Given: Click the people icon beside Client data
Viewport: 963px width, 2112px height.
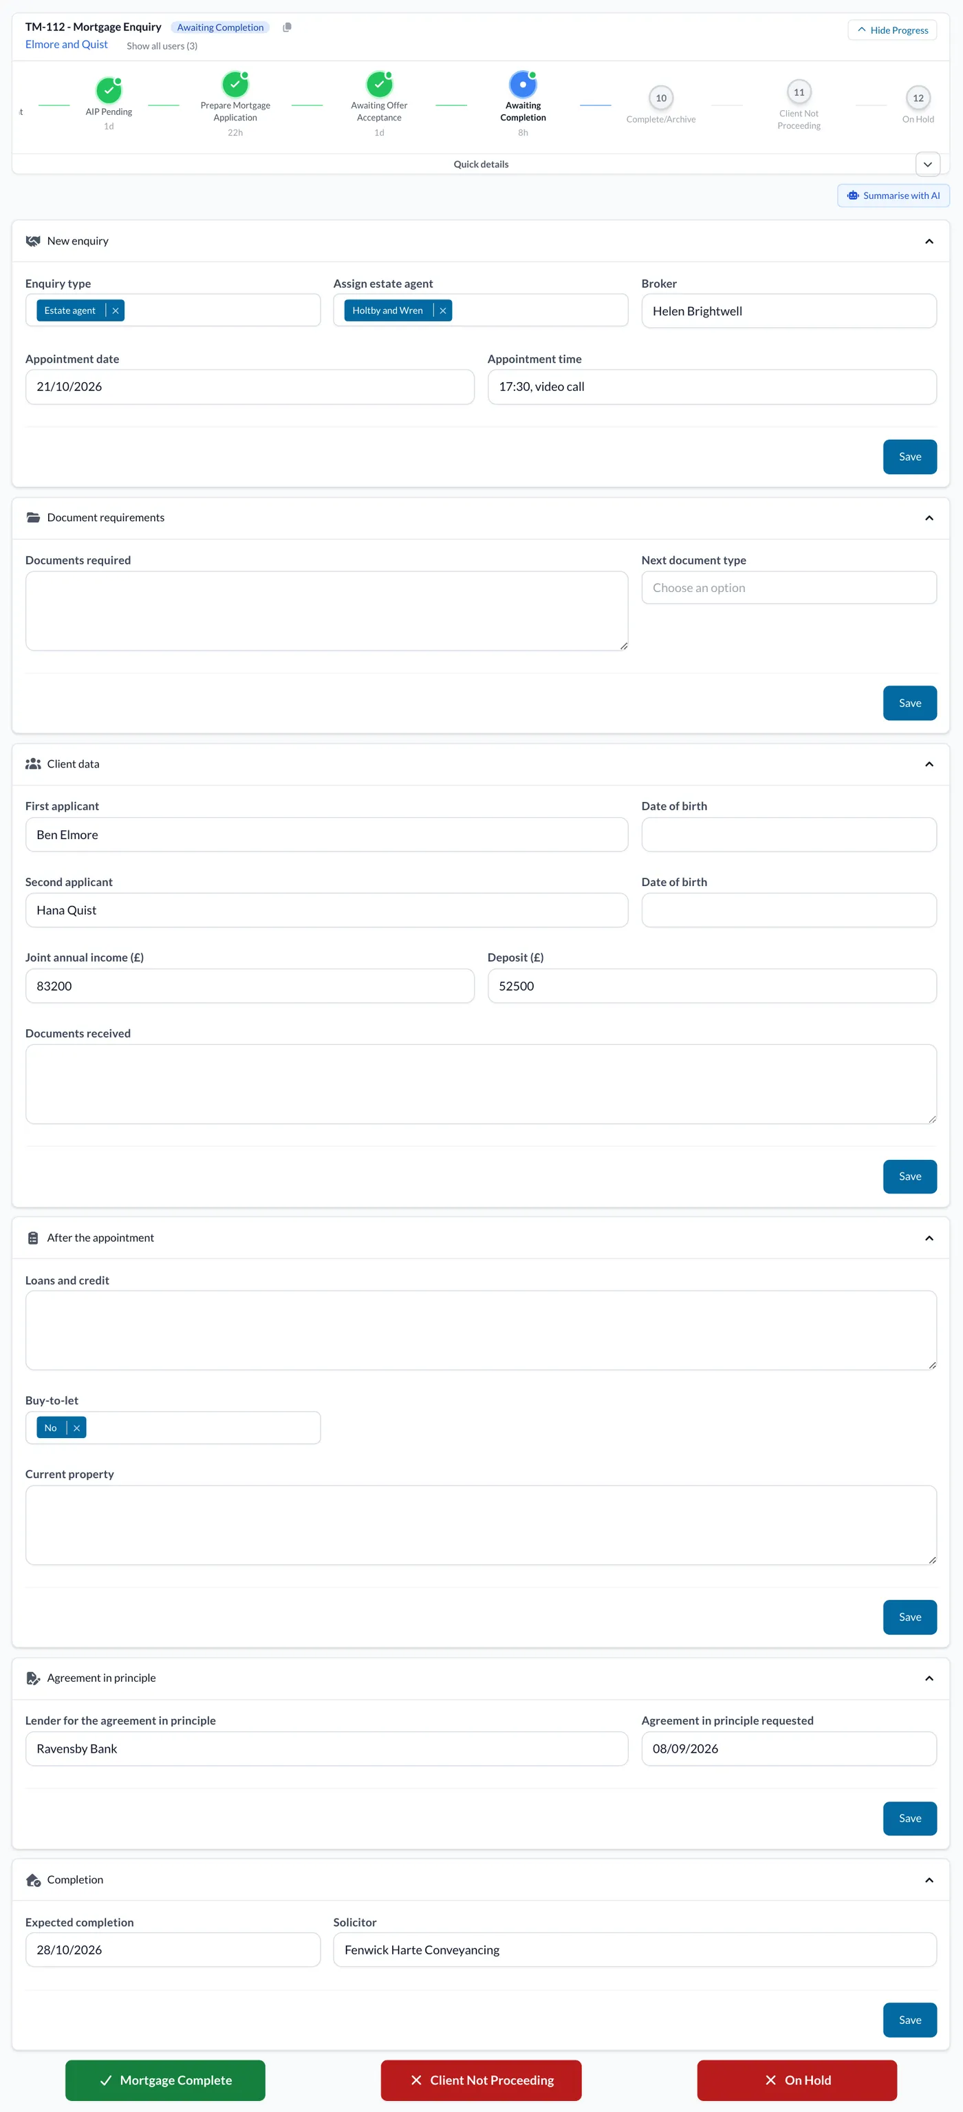Looking at the screenshot, I should 33,763.
